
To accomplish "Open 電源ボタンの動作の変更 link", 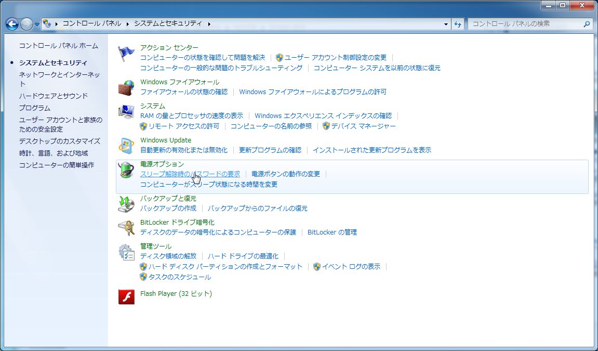I will pos(286,174).
